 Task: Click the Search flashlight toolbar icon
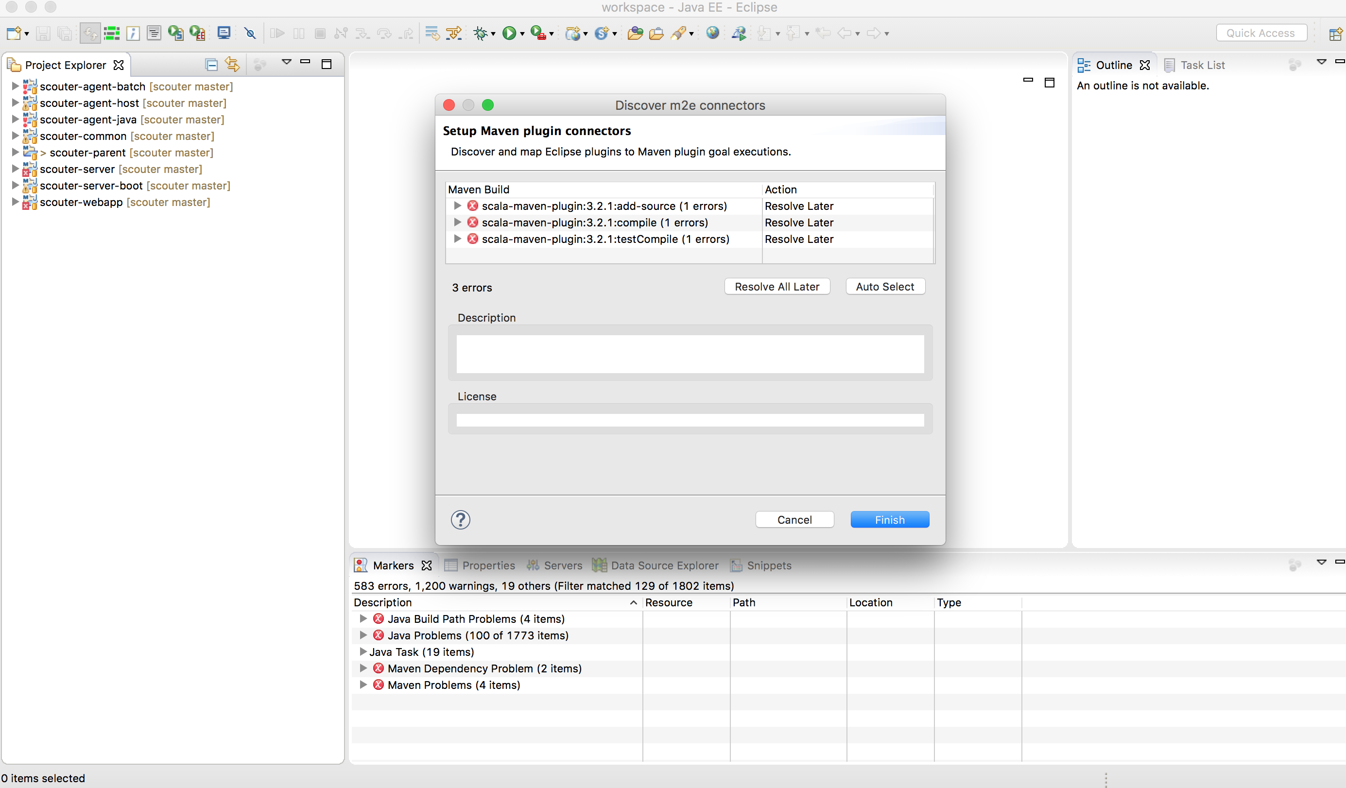tap(678, 33)
